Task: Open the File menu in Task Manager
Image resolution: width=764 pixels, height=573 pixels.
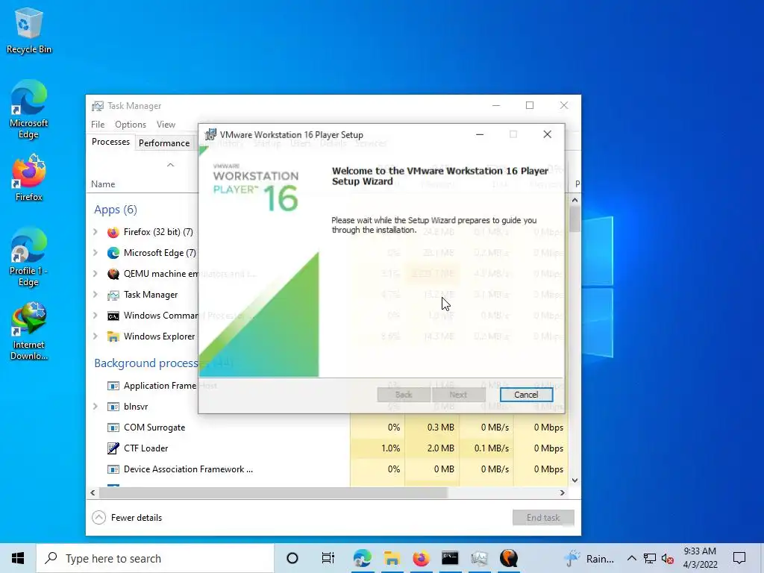Action: (x=98, y=125)
